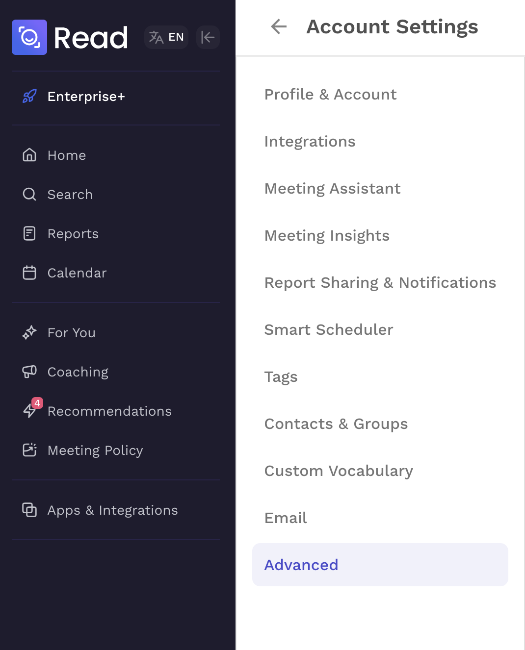Open Recommendations with 4 badge

click(x=109, y=411)
